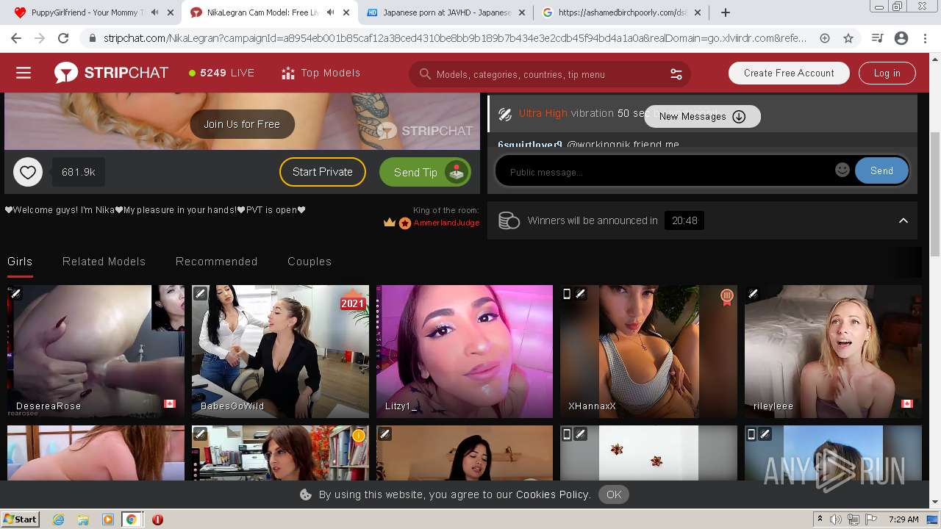Click the 2021 award badge on BabesGoWild

coord(353,301)
